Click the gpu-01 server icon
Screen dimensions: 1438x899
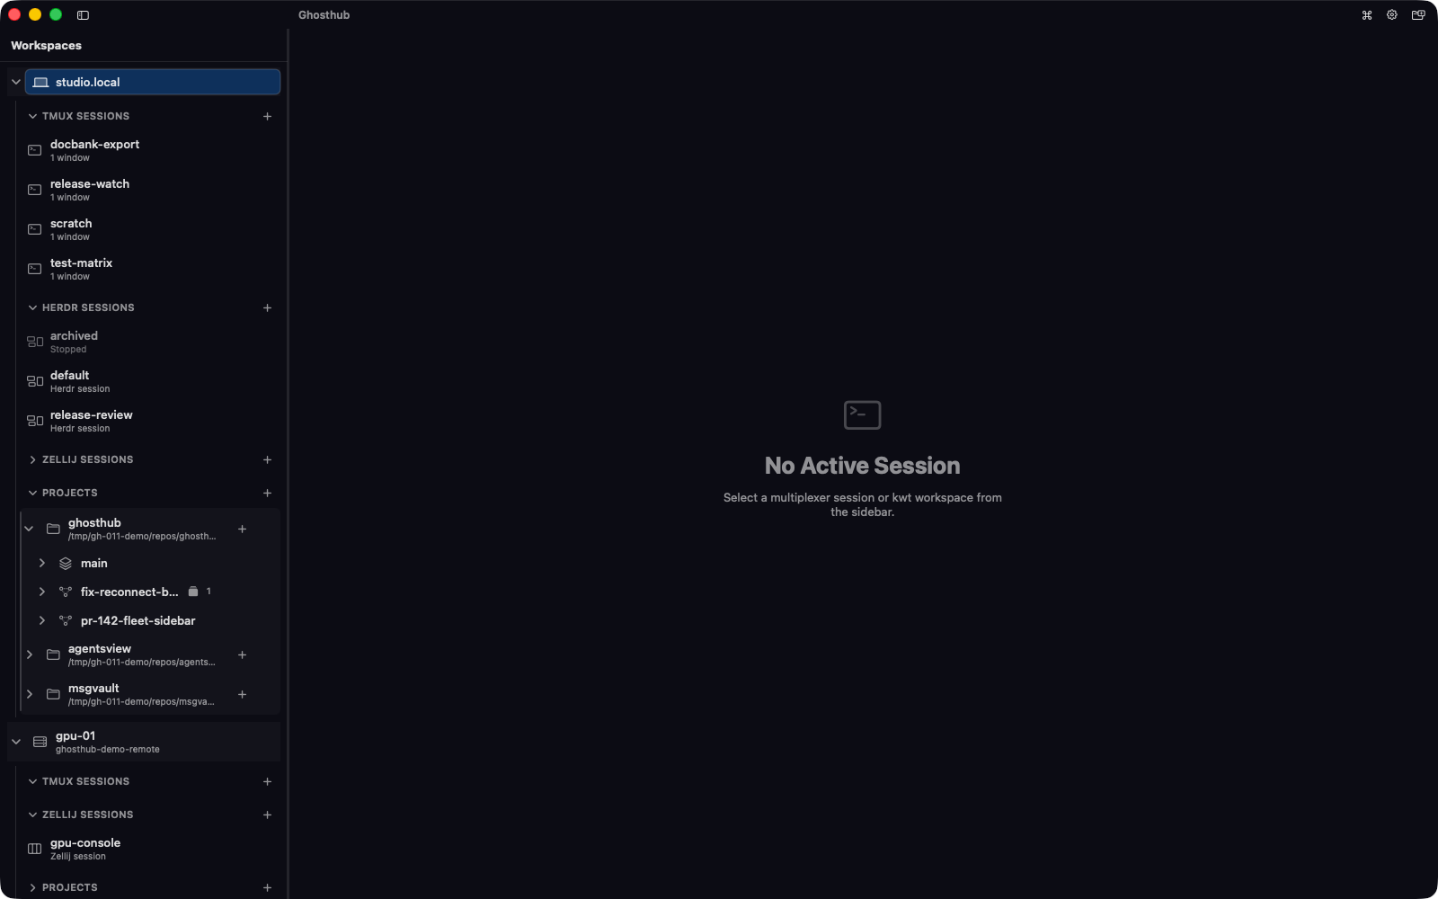pyautogui.click(x=40, y=742)
